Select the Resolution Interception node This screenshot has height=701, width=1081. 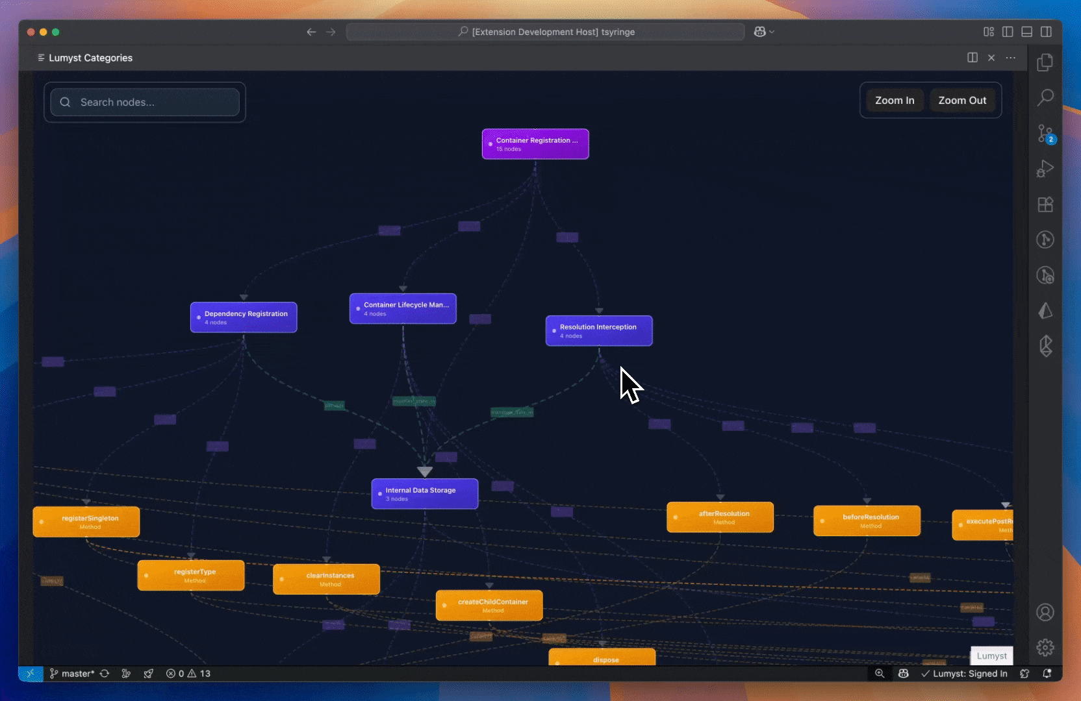[x=599, y=331]
